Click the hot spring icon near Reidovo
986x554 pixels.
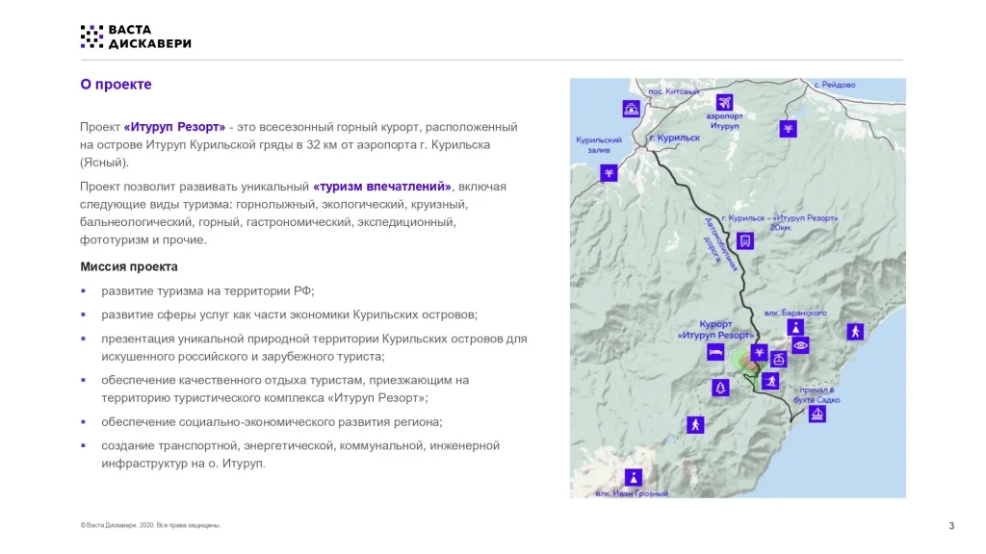[788, 129]
